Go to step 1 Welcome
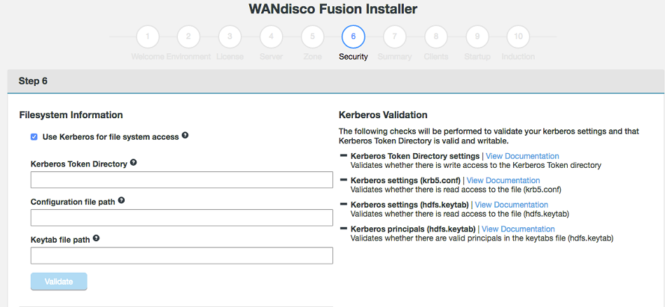 148,37
